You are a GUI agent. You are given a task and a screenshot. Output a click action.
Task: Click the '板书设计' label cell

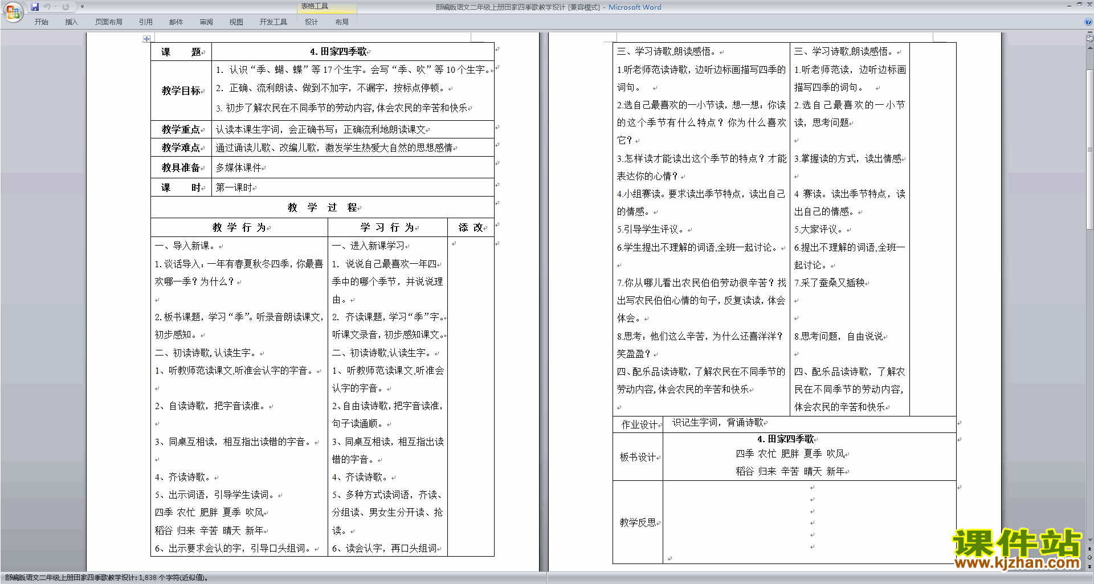[x=638, y=457]
